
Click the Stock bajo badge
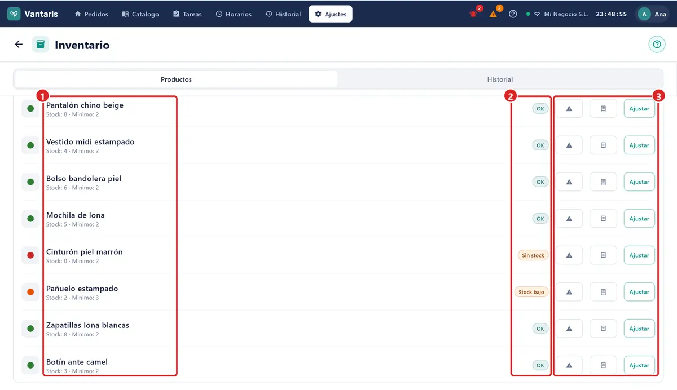(531, 292)
